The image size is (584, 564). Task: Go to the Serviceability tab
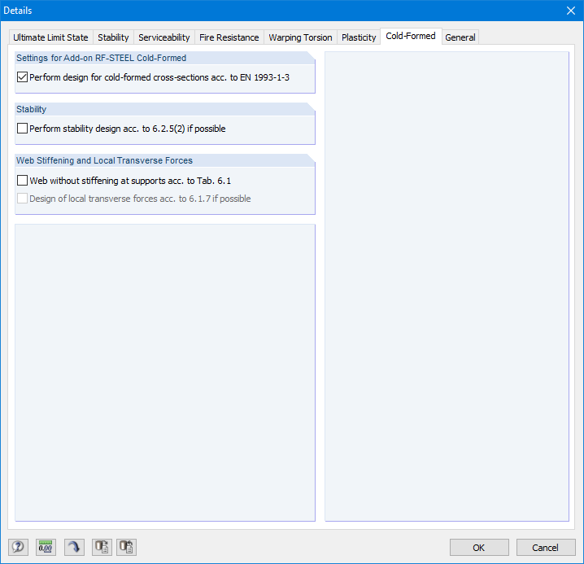tap(163, 37)
